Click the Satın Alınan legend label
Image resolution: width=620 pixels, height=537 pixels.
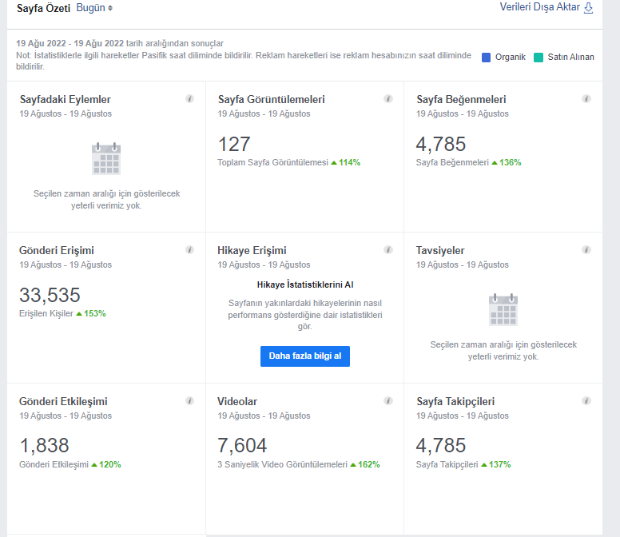tap(571, 58)
